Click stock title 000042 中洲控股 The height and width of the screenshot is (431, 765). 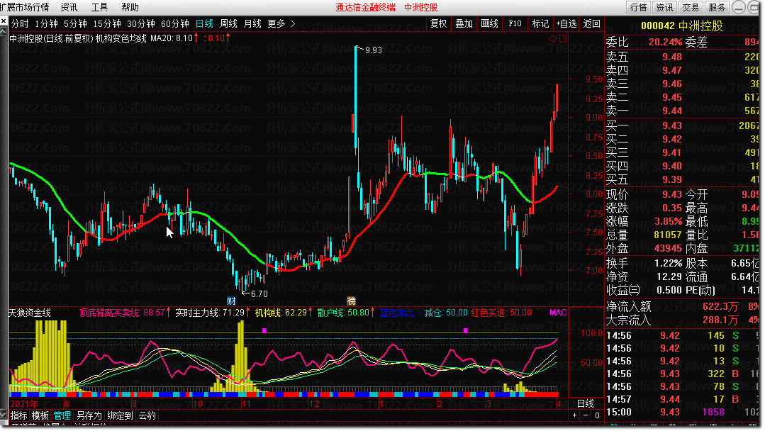click(x=681, y=26)
